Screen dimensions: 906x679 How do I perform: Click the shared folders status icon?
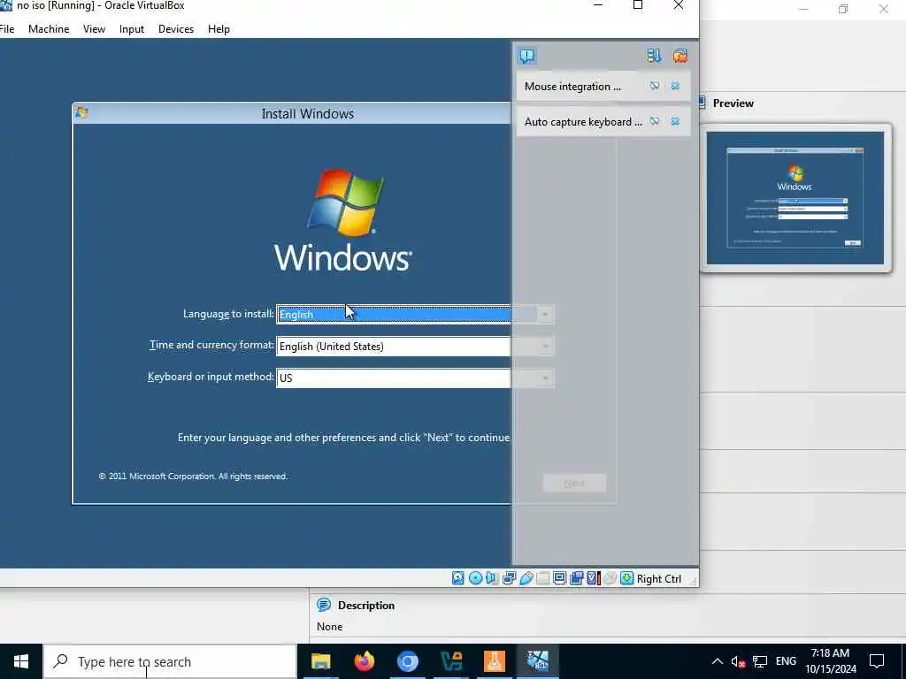coord(542,578)
